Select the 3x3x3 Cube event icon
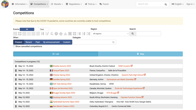The height and width of the screenshot is (110, 196). point(15,34)
